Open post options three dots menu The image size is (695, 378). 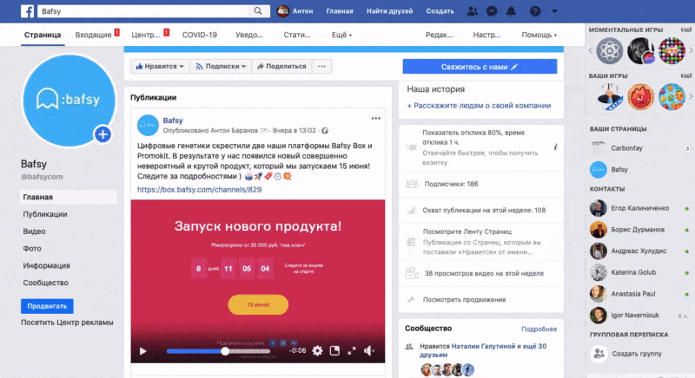pos(376,119)
